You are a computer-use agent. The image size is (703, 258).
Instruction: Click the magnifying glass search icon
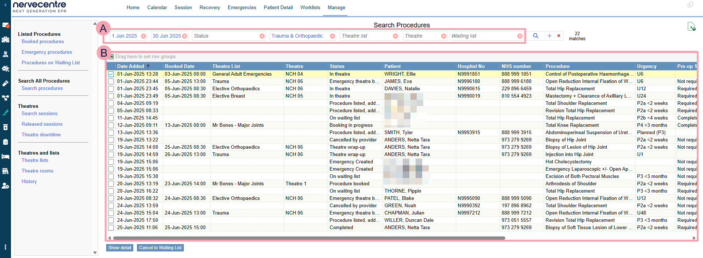[535, 36]
